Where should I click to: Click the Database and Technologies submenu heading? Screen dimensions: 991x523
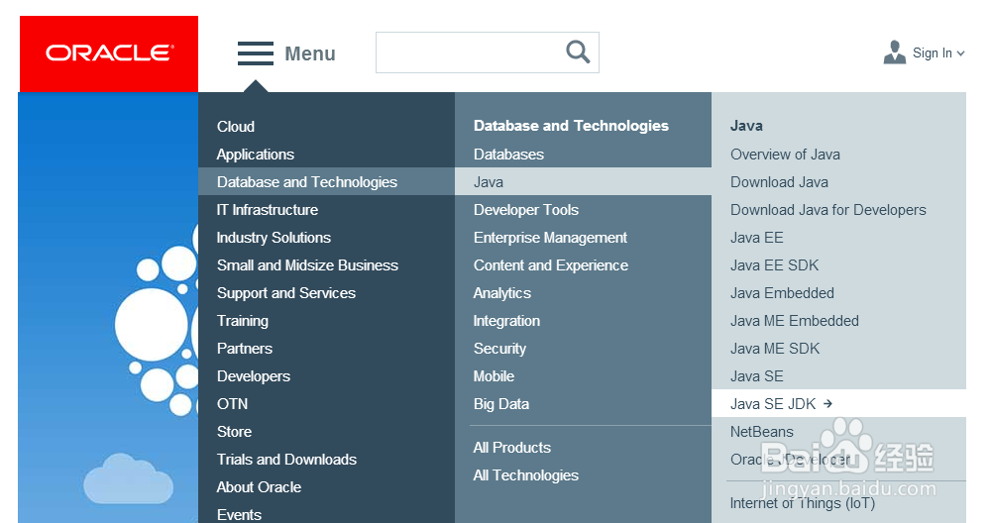coord(571,126)
